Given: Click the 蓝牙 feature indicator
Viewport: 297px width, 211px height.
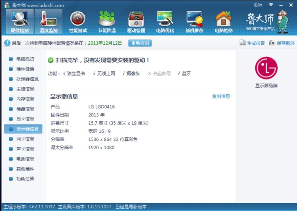Looking at the screenshot, I should [184, 73].
